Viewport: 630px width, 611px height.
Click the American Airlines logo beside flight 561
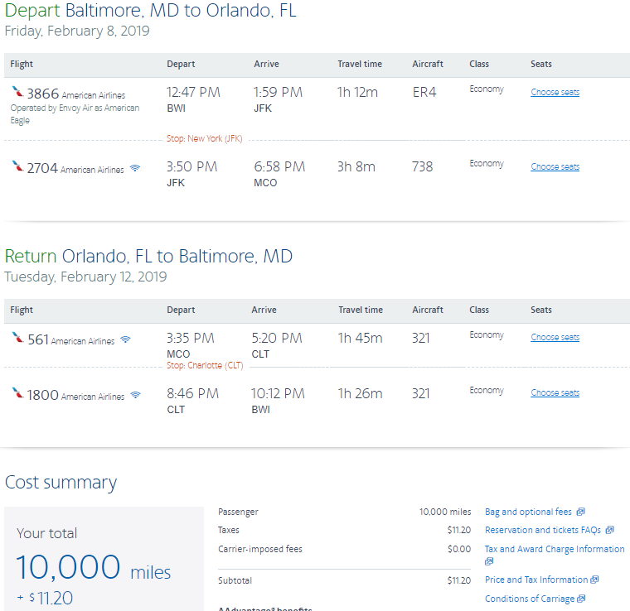coord(17,339)
